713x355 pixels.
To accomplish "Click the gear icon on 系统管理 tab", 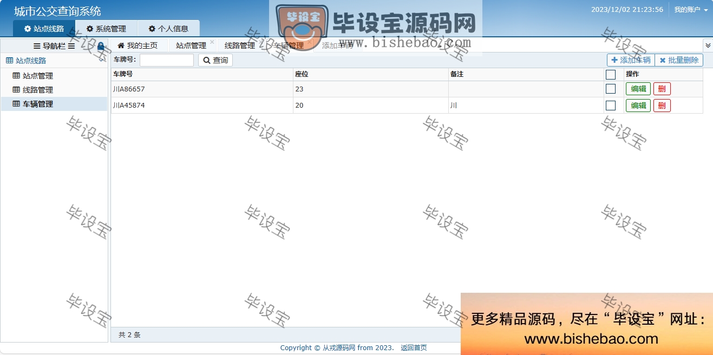I will tap(90, 29).
